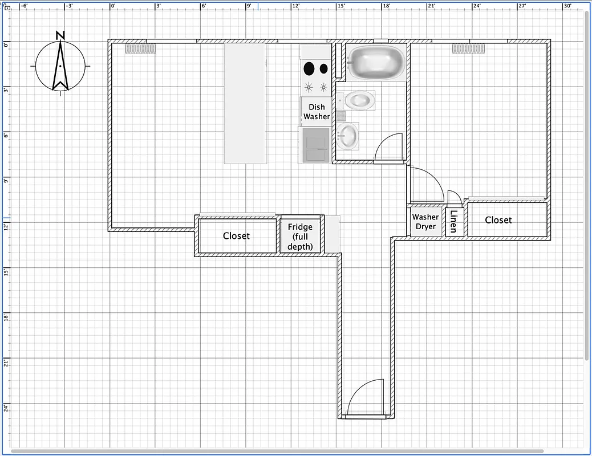Click the -6' mark on the horizontal ruler

pos(23,7)
